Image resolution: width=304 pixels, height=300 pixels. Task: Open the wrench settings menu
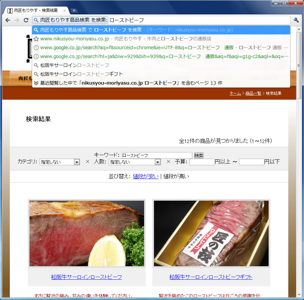tap(296, 20)
